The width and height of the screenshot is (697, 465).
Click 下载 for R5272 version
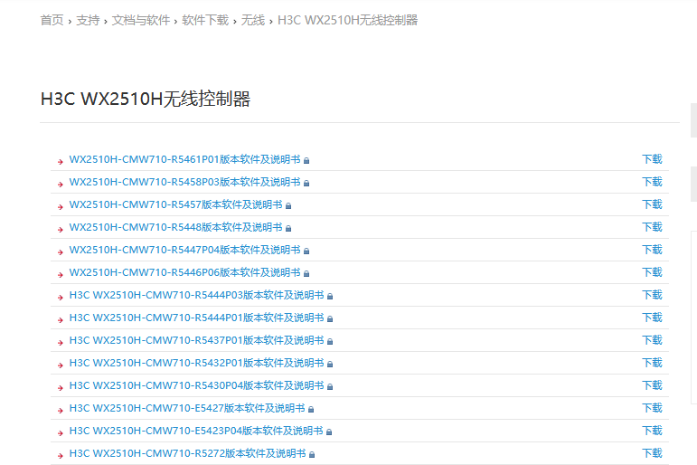652,453
